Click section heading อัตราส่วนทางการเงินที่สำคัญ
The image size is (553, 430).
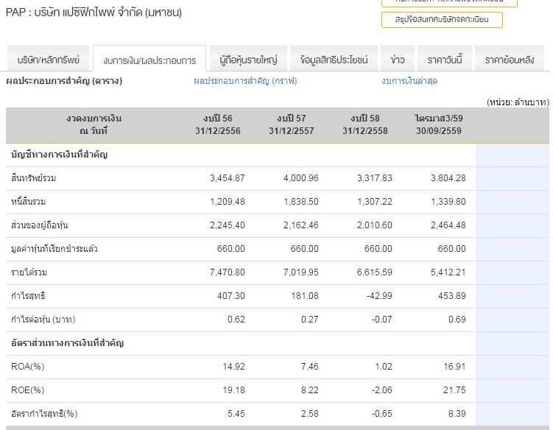point(67,343)
